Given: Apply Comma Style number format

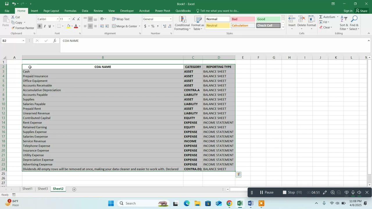Looking at the screenshot, I should click(x=158, y=26).
